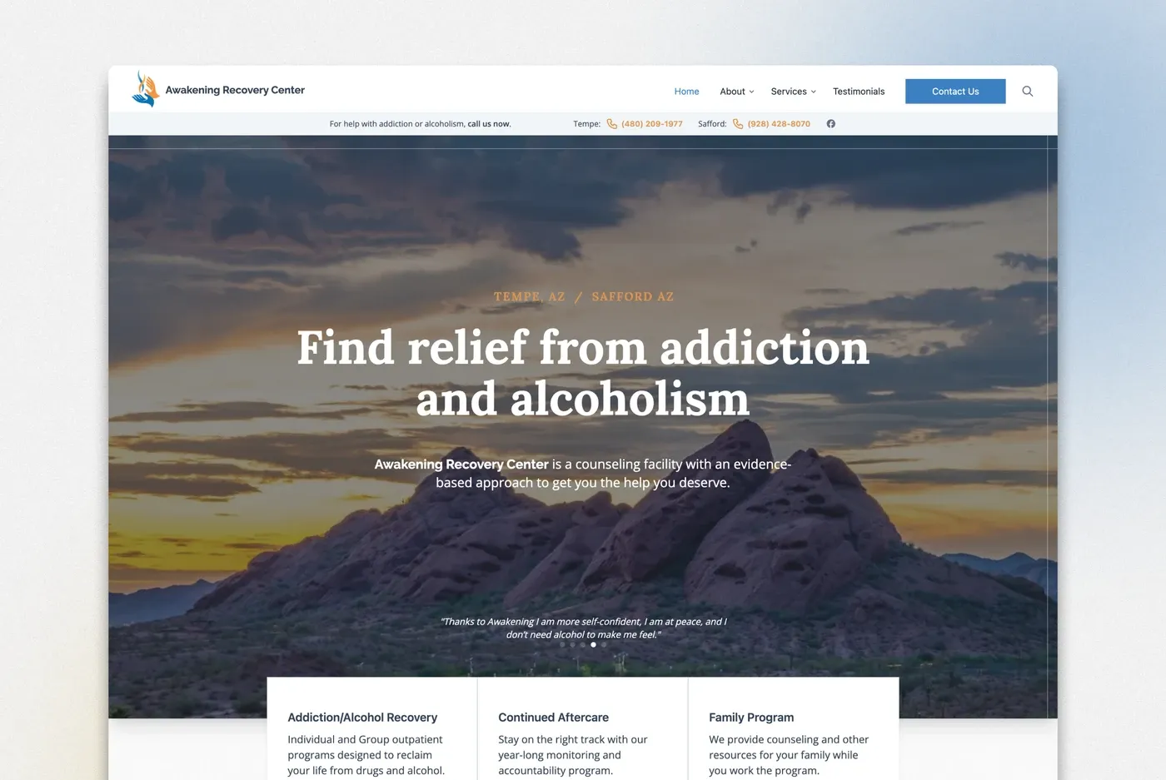
Task: Dial the Safford number (928) 428-8070
Action: coord(778,124)
